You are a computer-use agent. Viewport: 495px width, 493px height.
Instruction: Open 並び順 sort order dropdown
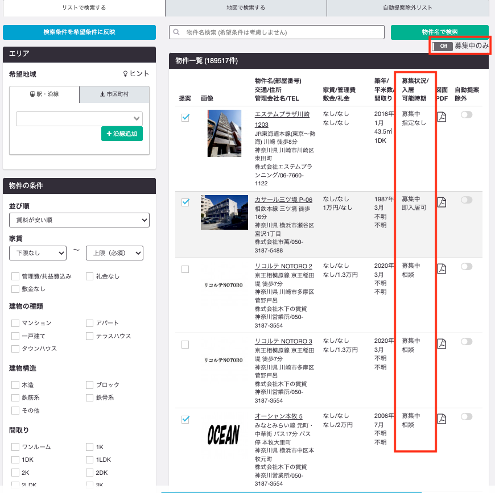(x=79, y=220)
